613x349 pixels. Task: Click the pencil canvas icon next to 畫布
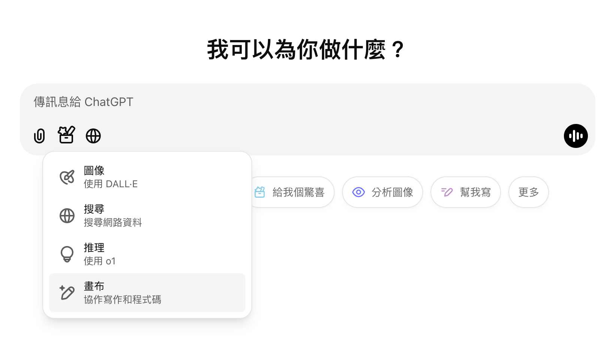(x=67, y=292)
